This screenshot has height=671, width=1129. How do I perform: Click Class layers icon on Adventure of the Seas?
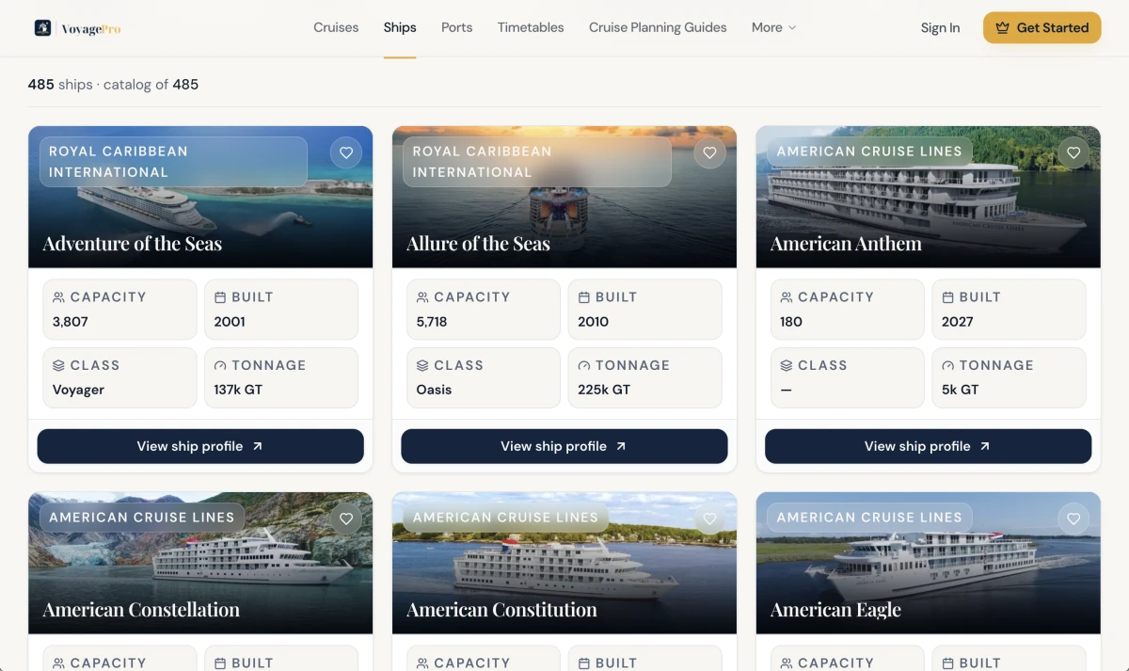click(x=59, y=365)
